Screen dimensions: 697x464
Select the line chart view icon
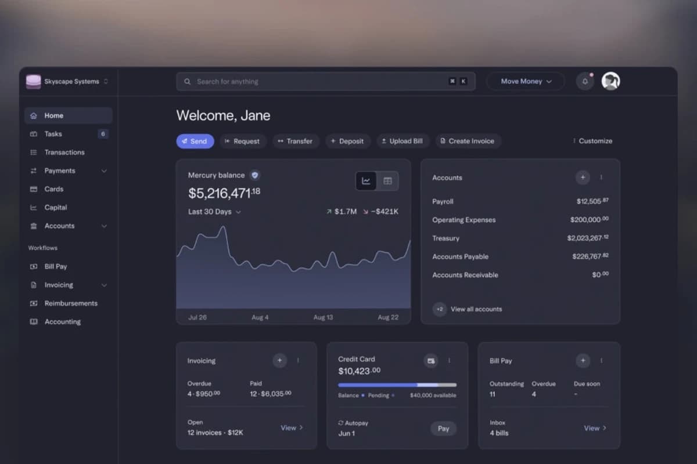366,180
